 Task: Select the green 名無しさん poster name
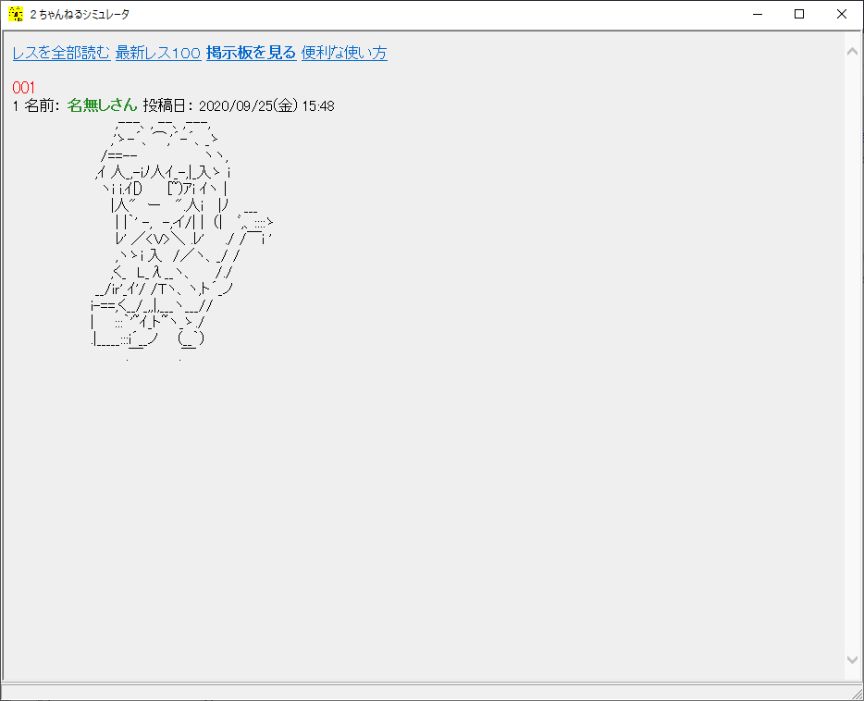(x=102, y=106)
